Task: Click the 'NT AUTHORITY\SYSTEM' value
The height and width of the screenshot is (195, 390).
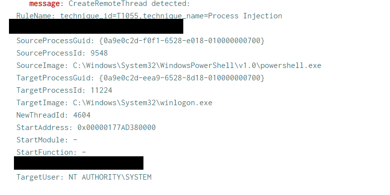Action: pyautogui.click(x=110, y=177)
